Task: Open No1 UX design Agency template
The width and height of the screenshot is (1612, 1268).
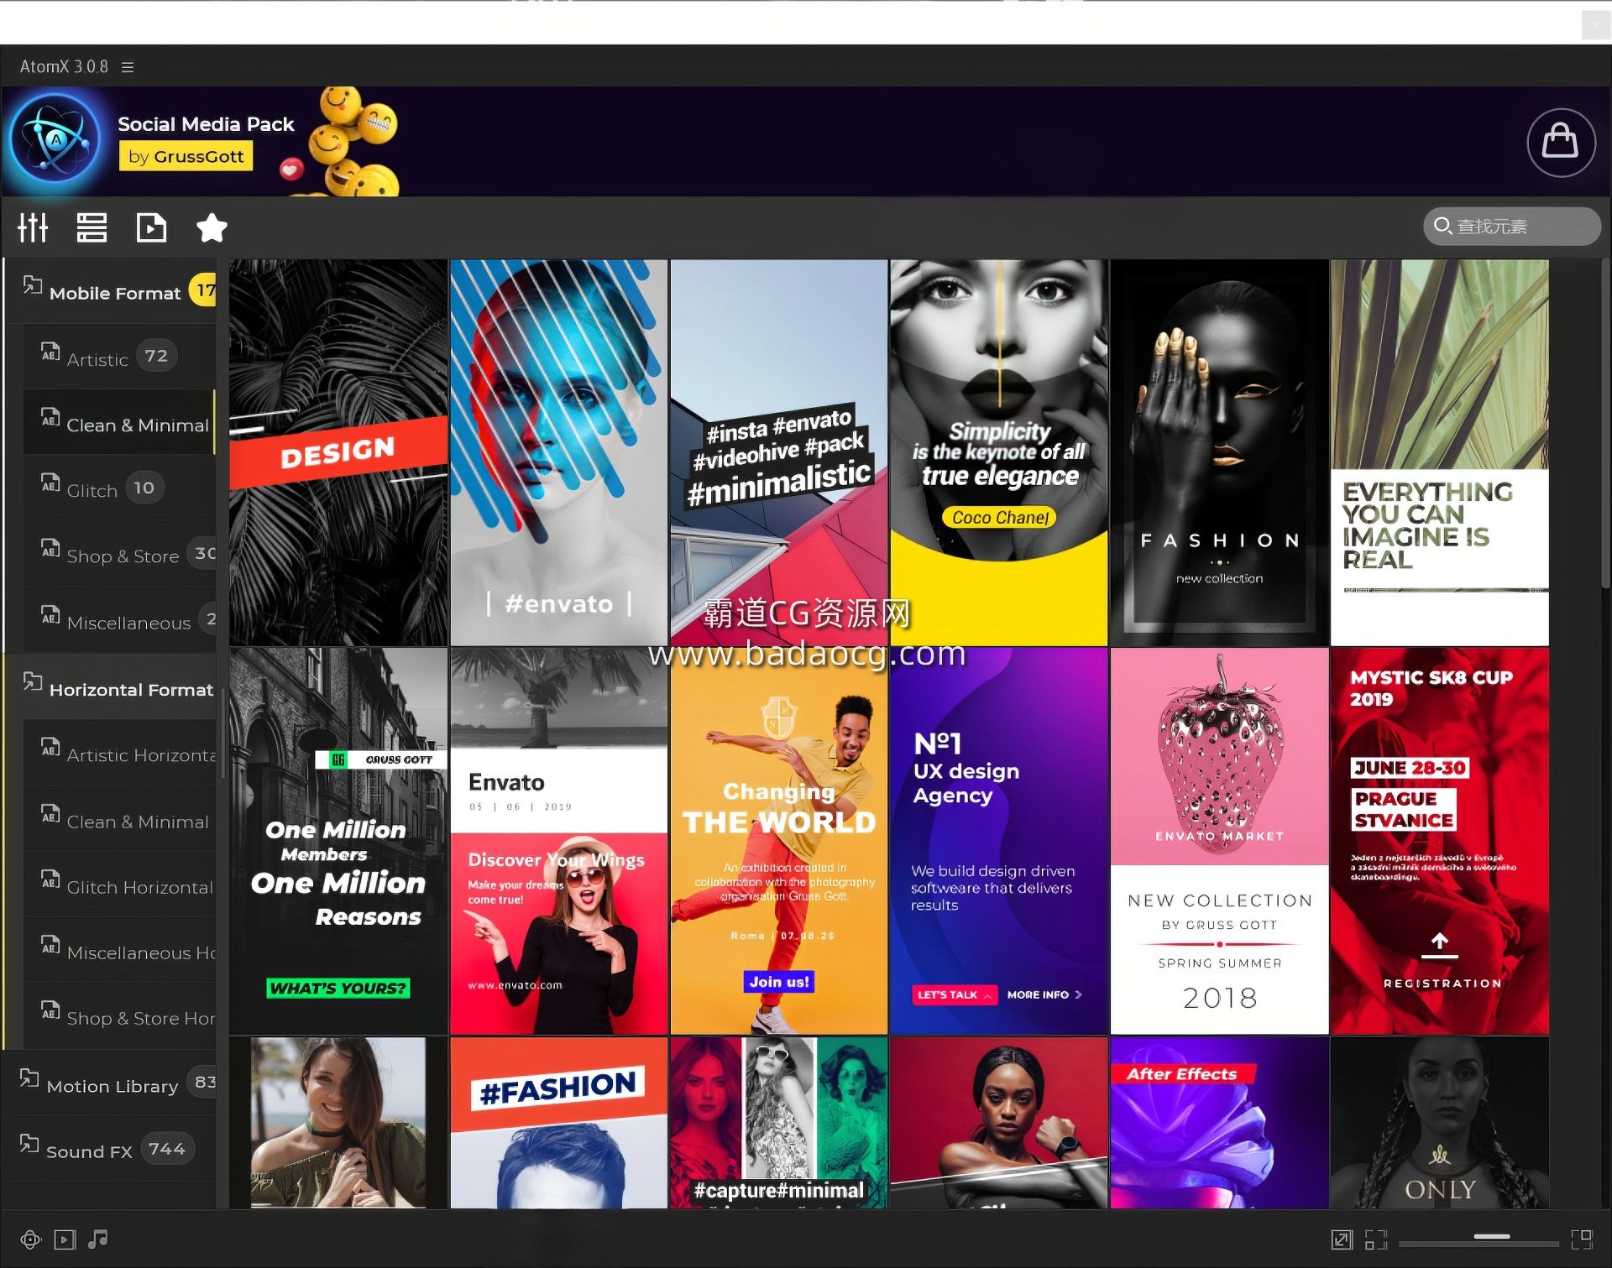Action: pyautogui.click(x=999, y=841)
